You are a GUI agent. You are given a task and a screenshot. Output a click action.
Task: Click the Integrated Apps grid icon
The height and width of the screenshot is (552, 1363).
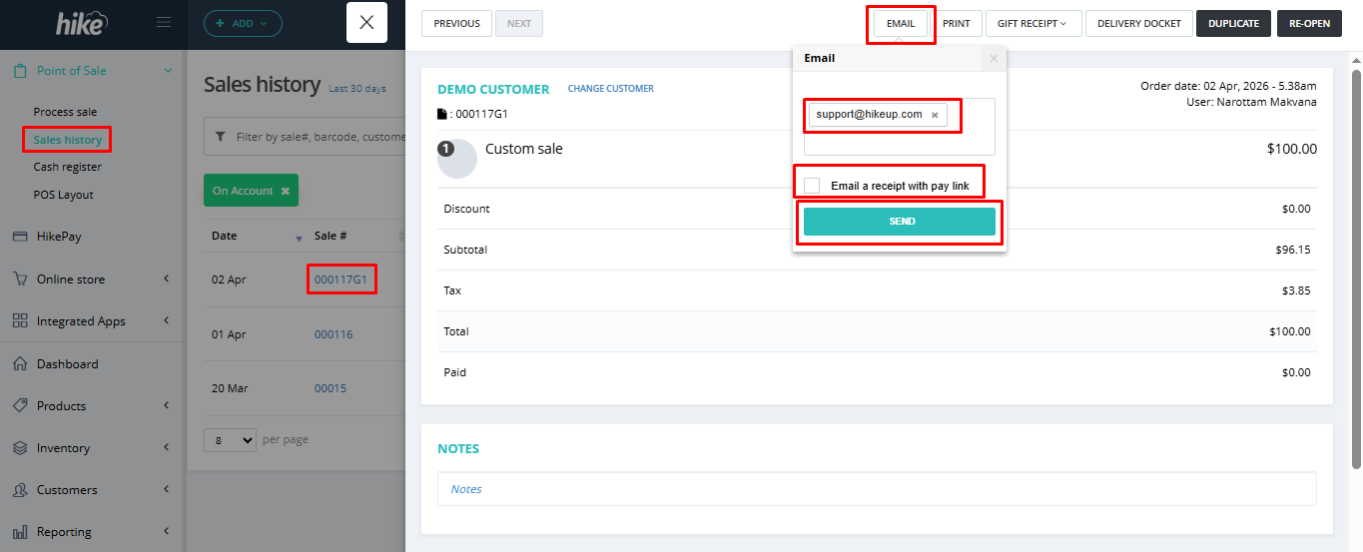19,321
